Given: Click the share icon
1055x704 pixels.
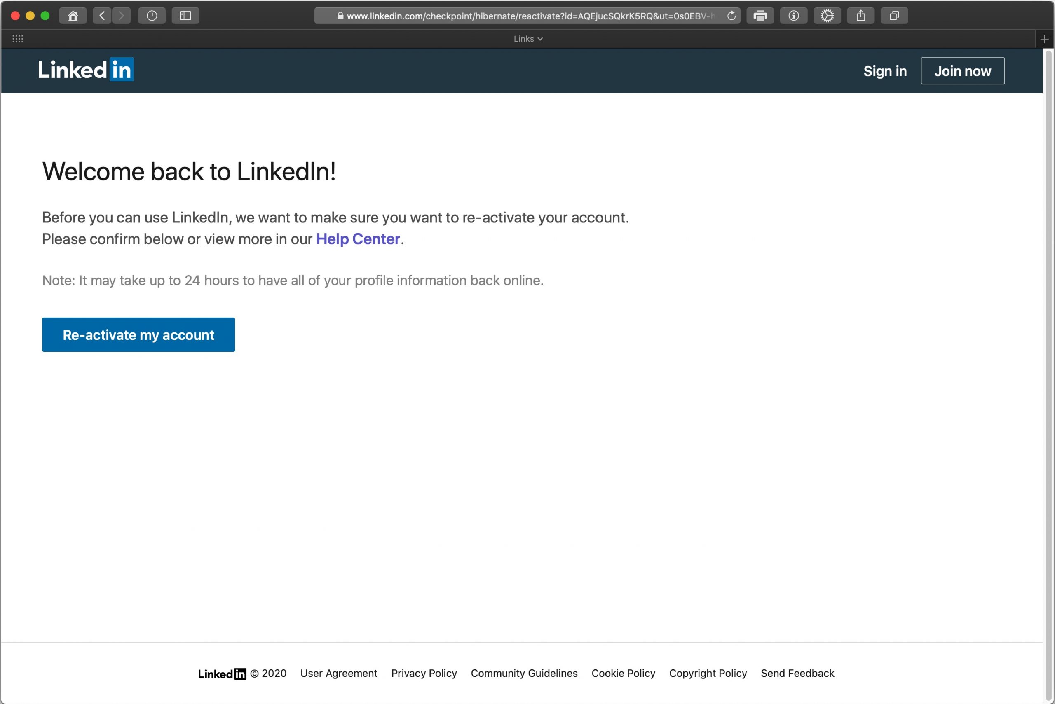Looking at the screenshot, I should 860,16.
